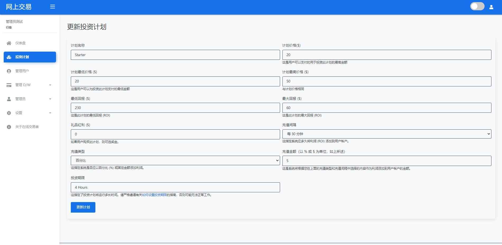Image resolution: width=502 pixels, height=245 pixels.
Task: Open the 如何设置投资期限 link
Action: point(154,195)
